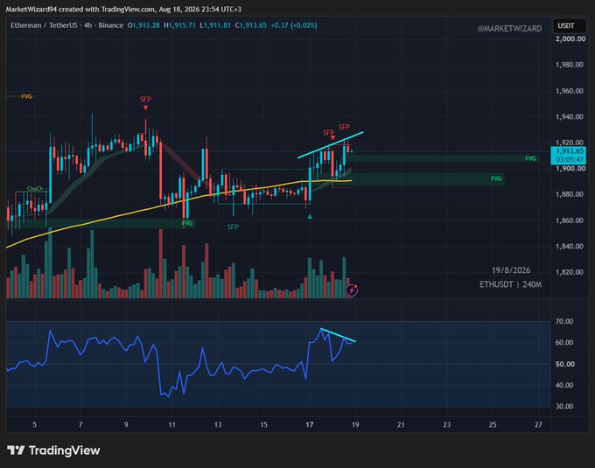This screenshot has height=468, width=595.
Task: Click the green SFP label below the 13th's low
Action: coord(233,227)
